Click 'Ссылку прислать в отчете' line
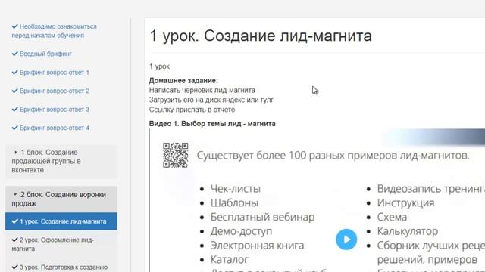 192,110
